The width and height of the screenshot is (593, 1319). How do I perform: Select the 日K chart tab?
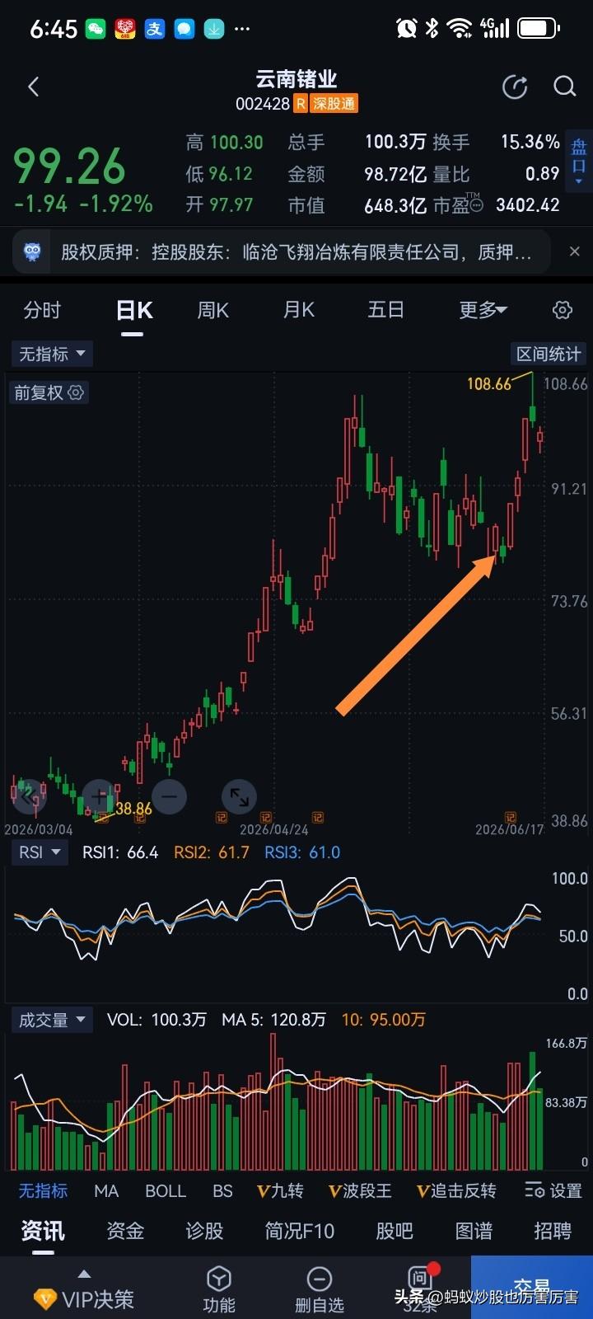click(133, 311)
